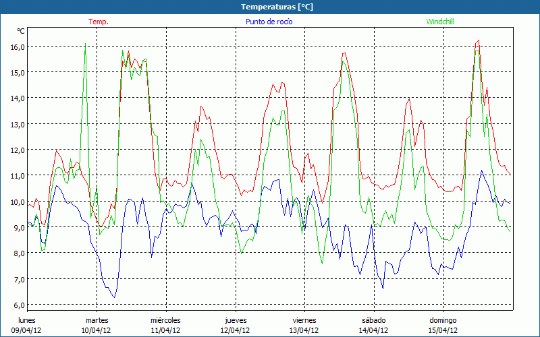Select the jueves day label
This screenshot has width=540, height=337.
pos(235,320)
